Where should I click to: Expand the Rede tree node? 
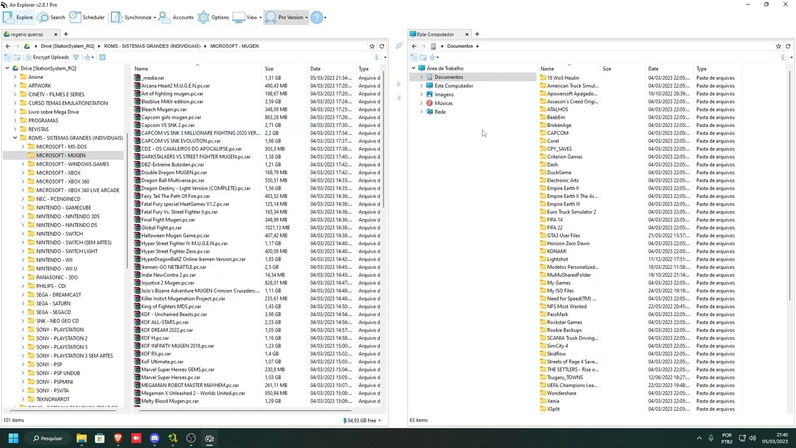(422, 112)
